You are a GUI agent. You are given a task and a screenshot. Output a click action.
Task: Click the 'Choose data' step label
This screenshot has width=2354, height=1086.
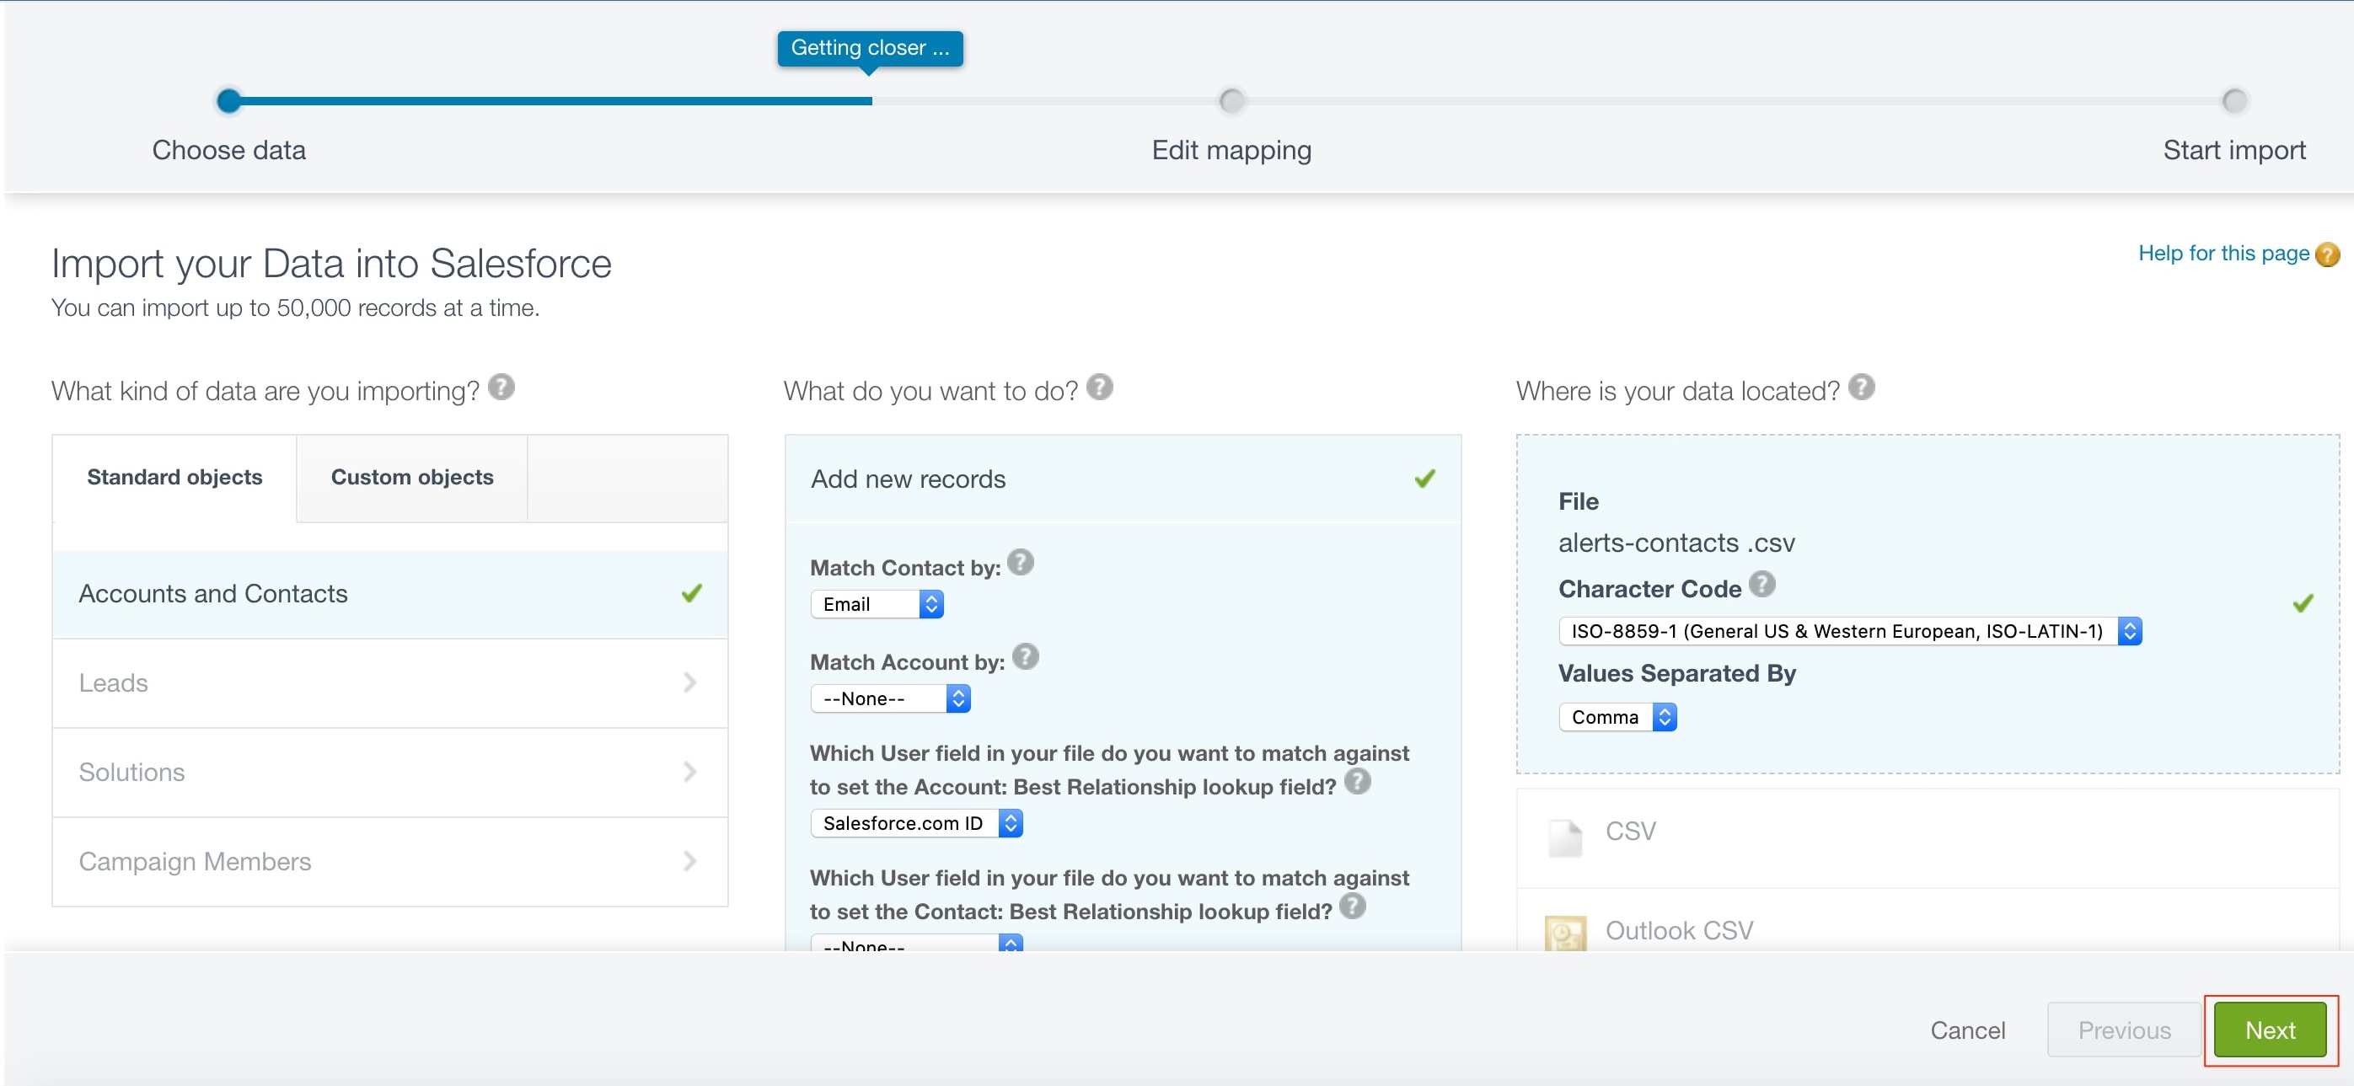point(228,150)
